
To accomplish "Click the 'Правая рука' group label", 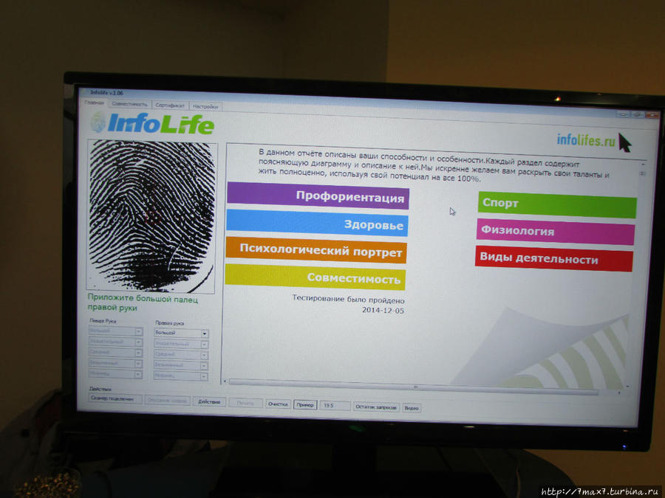I will [169, 323].
